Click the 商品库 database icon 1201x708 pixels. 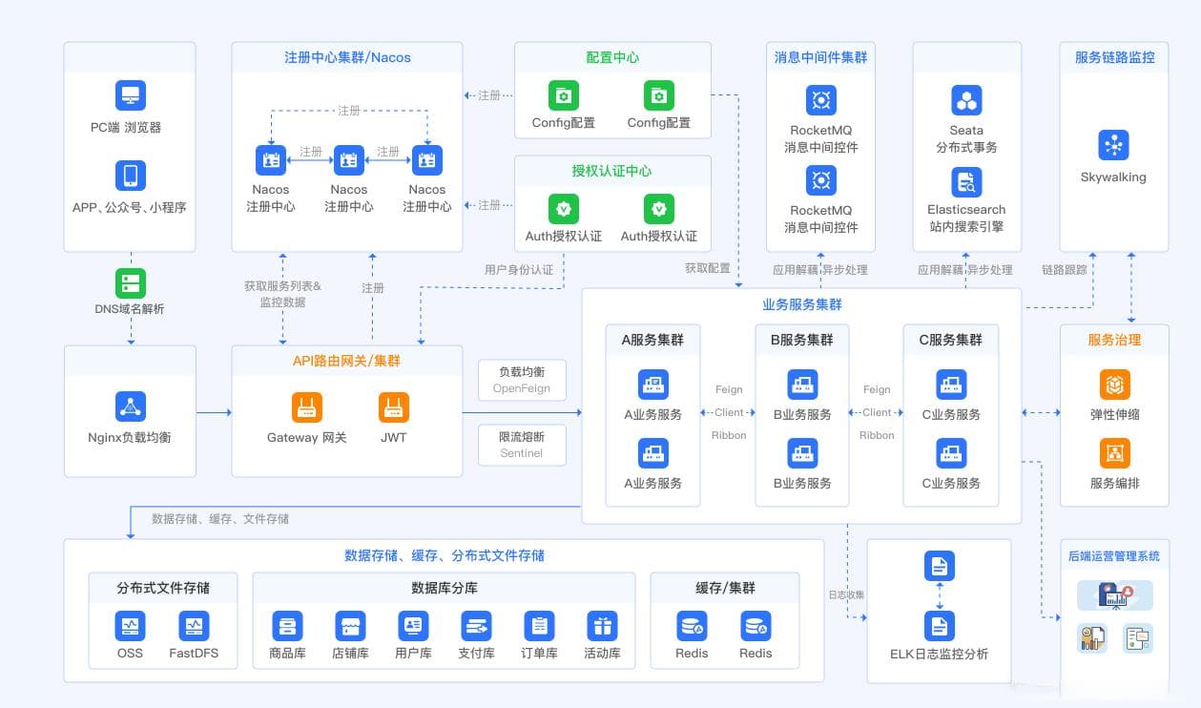tap(287, 626)
